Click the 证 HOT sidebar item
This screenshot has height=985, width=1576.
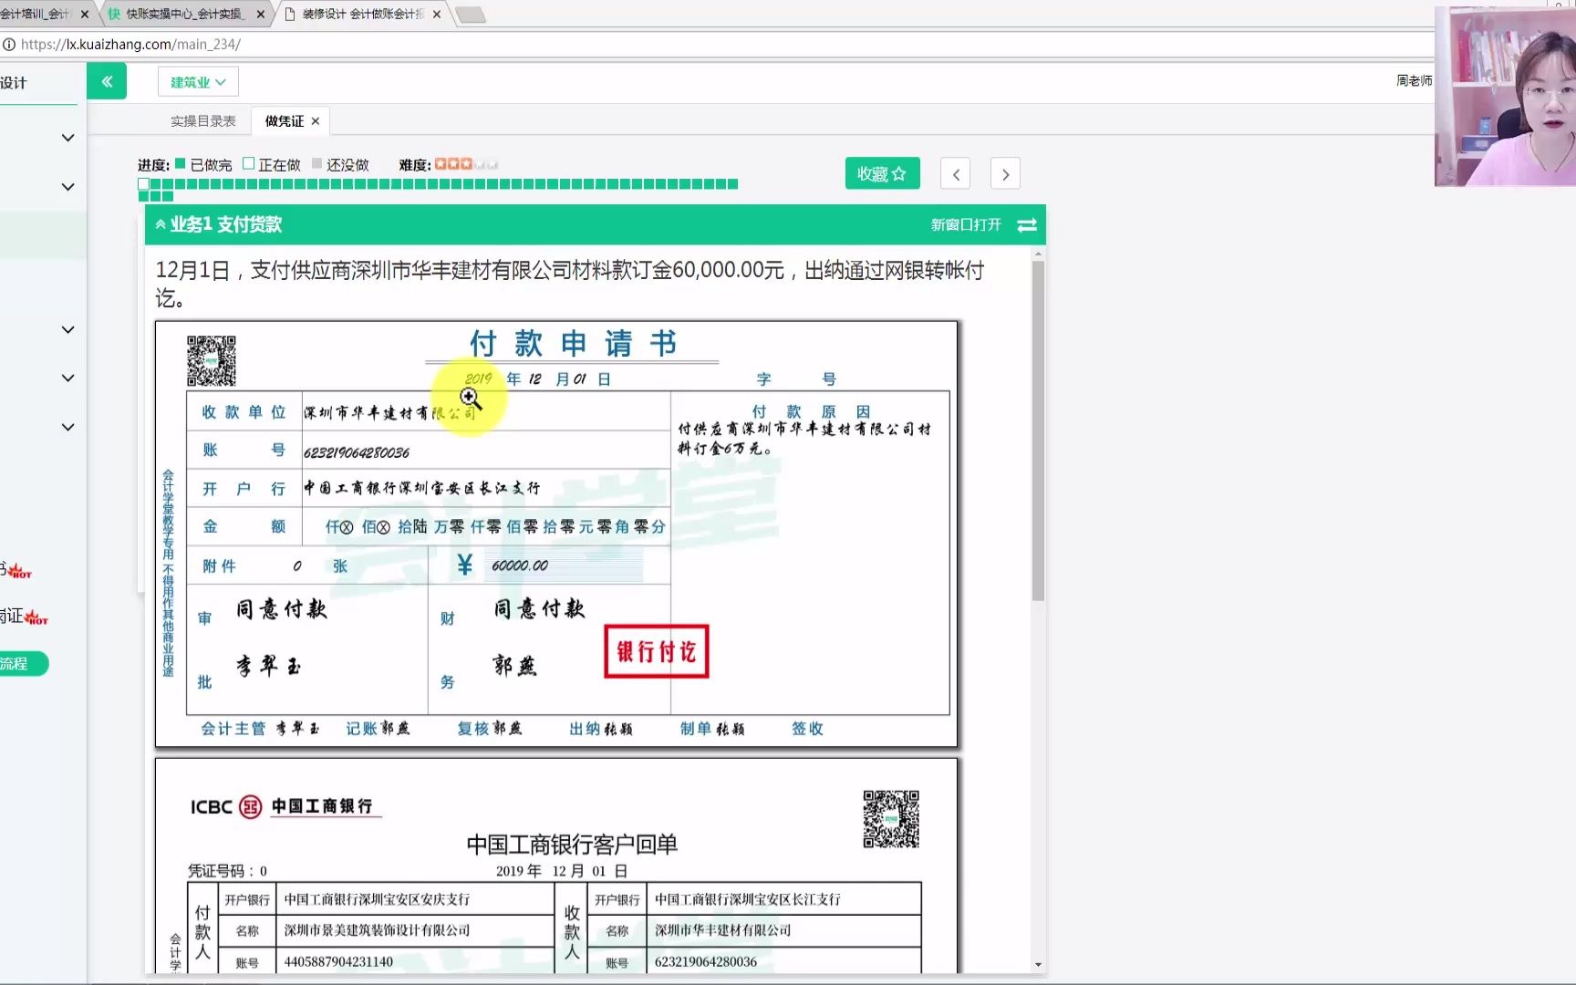pyautogui.click(x=24, y=617)
